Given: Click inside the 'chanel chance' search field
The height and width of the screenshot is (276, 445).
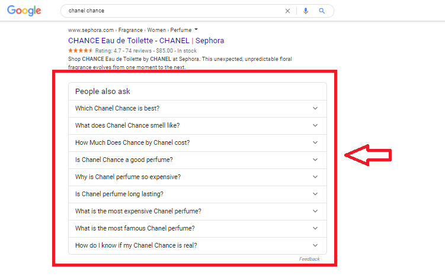Looking at the screenshot, I should pyautogui.click(x=172, y=11).
